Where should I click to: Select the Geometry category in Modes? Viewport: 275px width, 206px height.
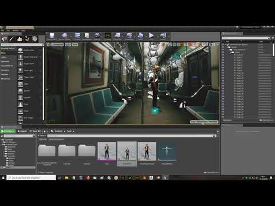[x=5, y=70]
